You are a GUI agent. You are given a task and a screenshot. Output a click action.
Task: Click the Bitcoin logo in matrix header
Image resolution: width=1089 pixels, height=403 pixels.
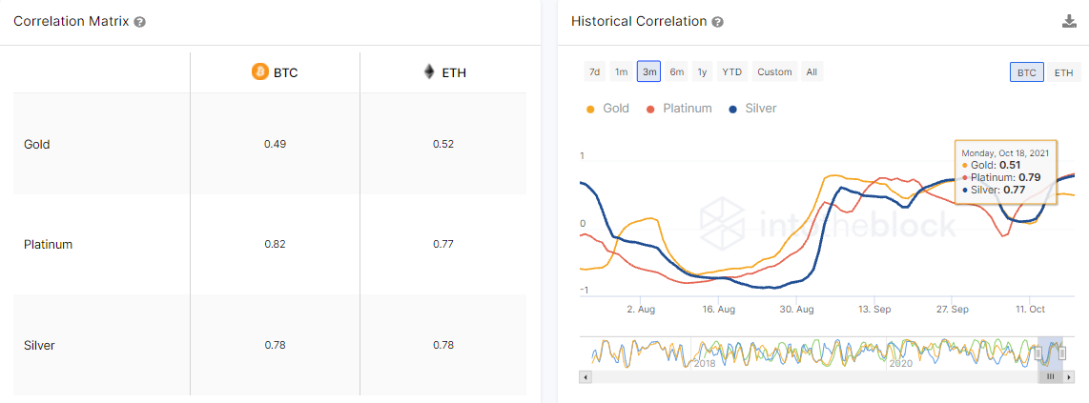tap(259, 71)
